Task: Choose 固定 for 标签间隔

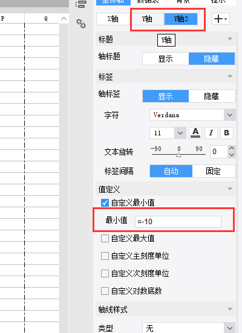Action: tap(214, 171)
